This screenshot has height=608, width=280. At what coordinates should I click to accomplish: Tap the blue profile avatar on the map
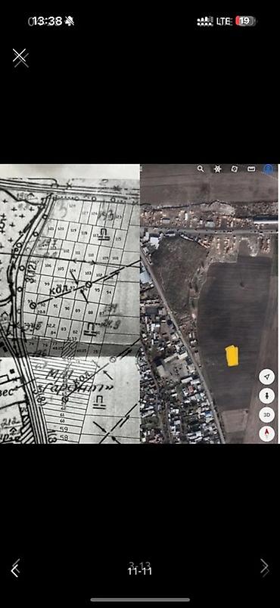click(269, 169)
